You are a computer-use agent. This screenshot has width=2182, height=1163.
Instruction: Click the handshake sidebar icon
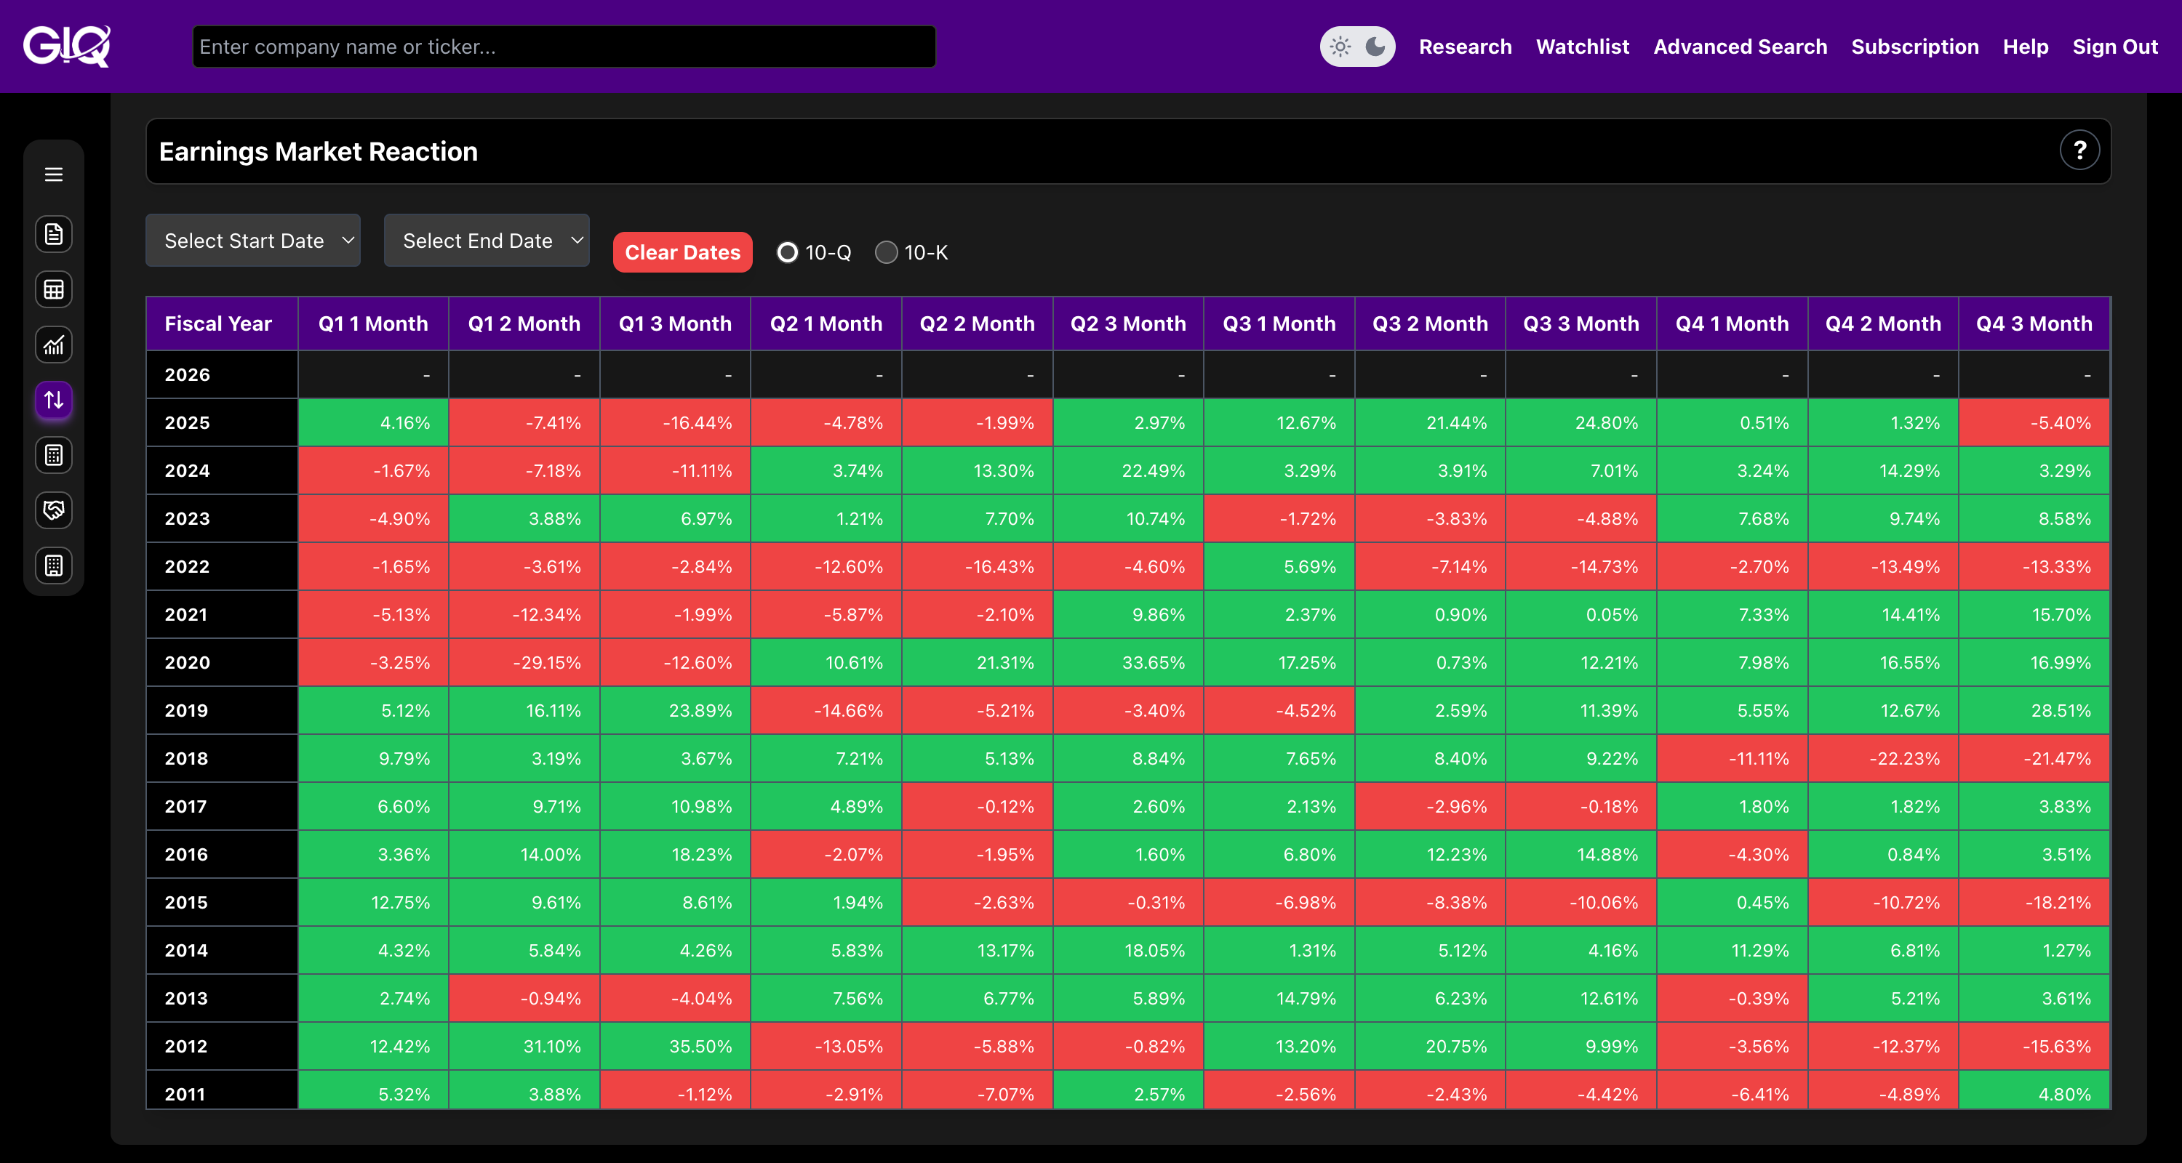click(x=53, y=510)
